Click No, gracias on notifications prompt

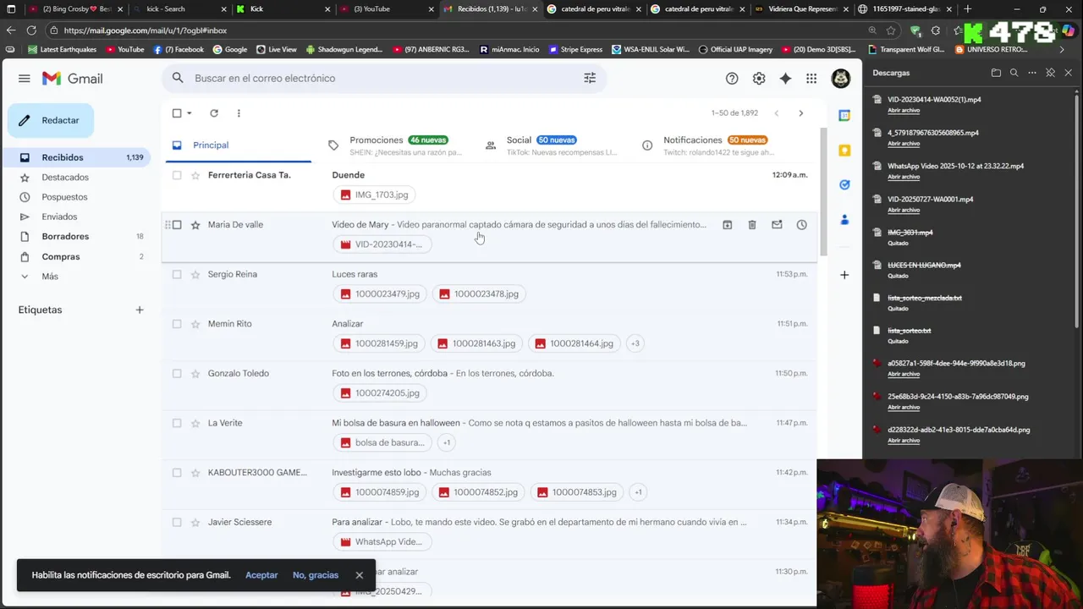[316, 575]
